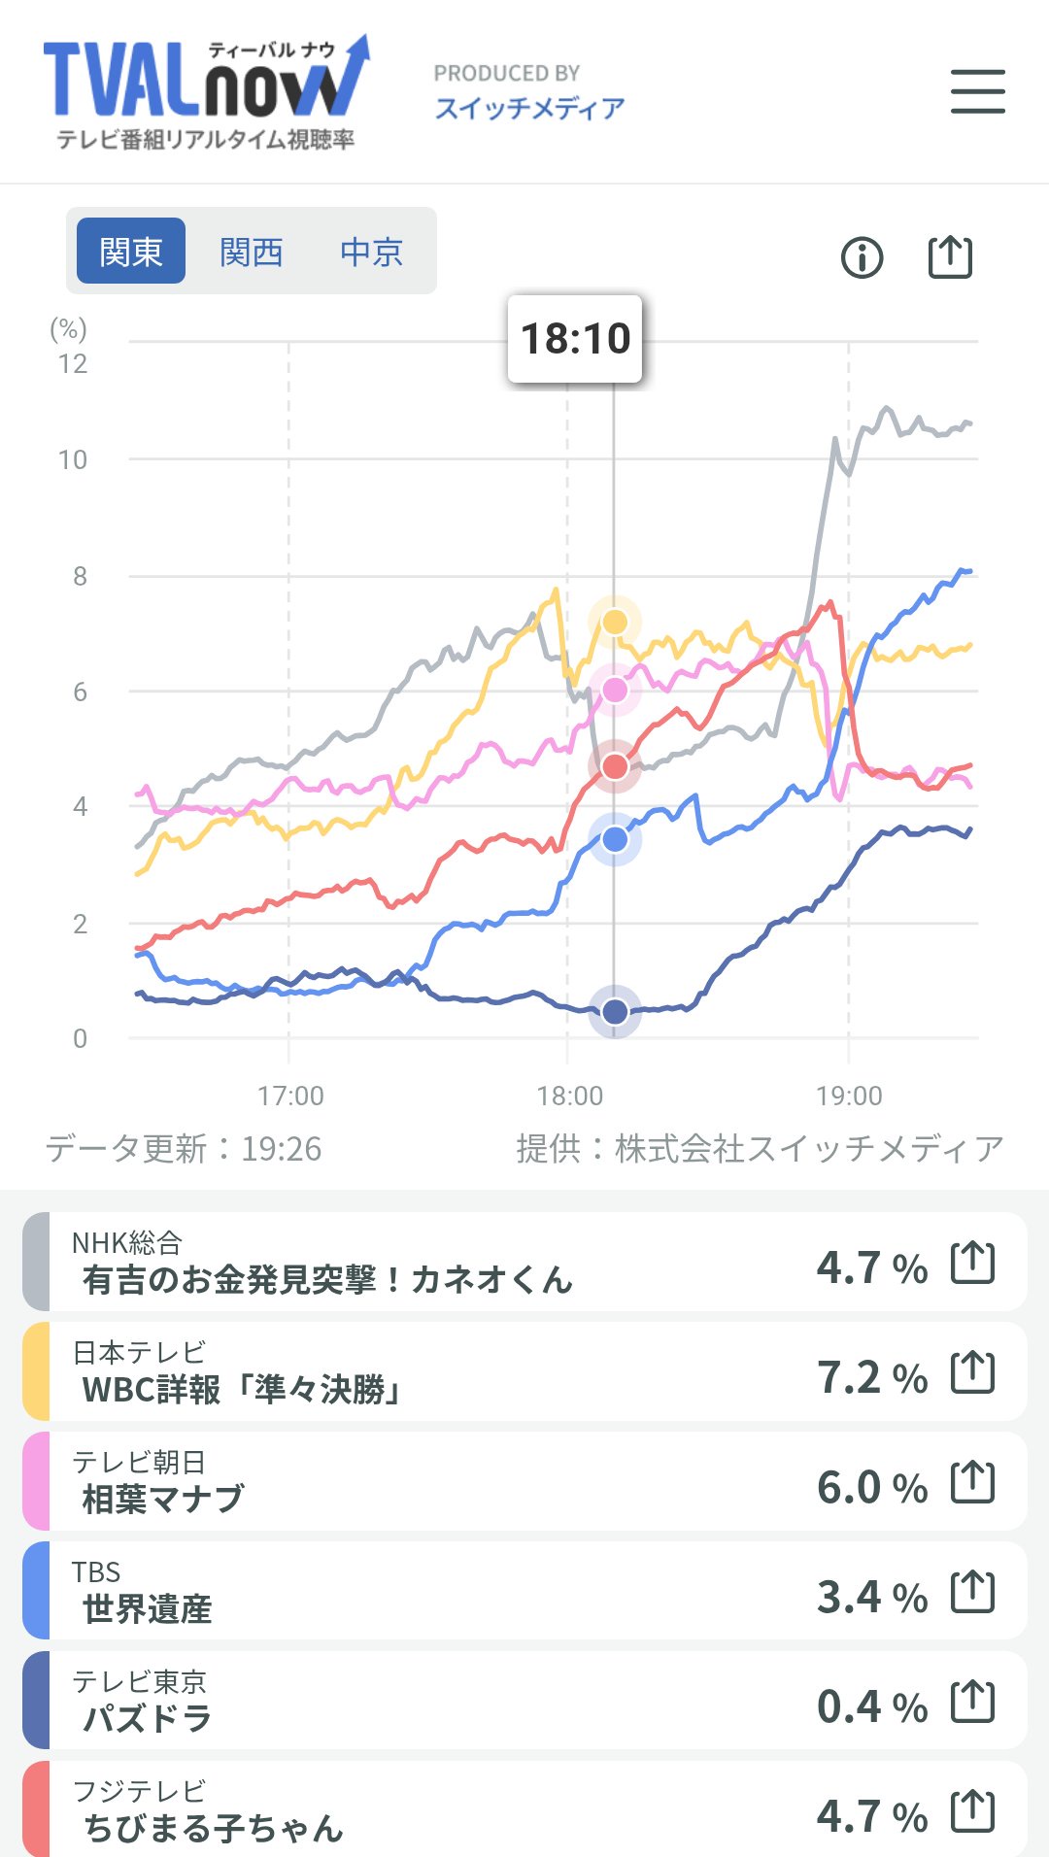The width and height of the screenshot is (1049, 1857).
Task: Click the 18:10 time tooltip
Action: 575,339
